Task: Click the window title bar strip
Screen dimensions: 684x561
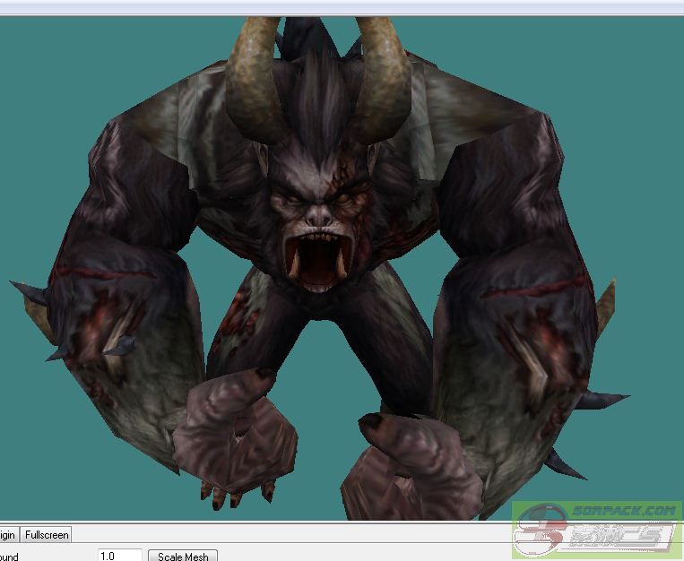Action: point(342,7)
